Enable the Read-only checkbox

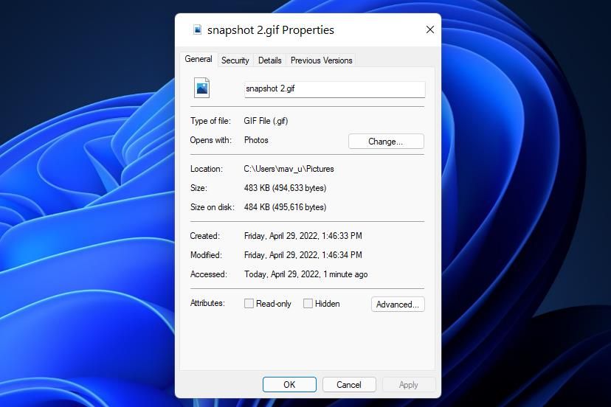coord(249,303)
